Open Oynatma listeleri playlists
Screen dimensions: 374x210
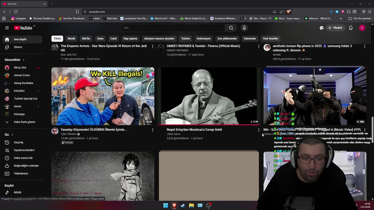click(22, 150)
